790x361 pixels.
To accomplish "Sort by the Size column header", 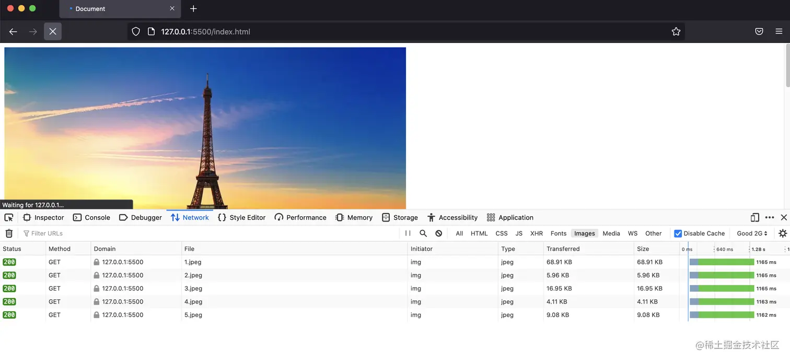I will [x=656, y=249].
